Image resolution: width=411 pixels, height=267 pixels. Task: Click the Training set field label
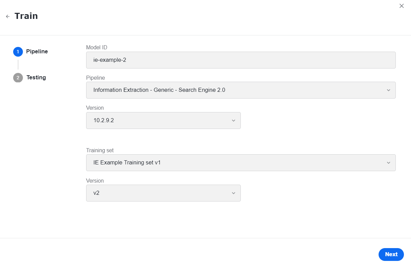[100, 150]
